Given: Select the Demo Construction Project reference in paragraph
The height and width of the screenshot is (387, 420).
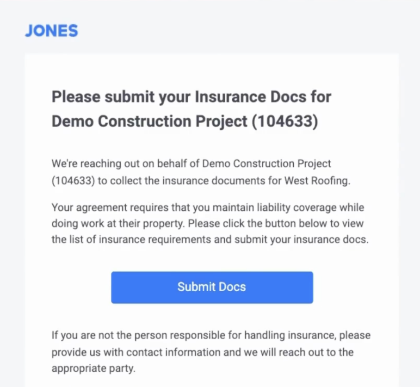Looking at the screenshot, I should [266, 163].
